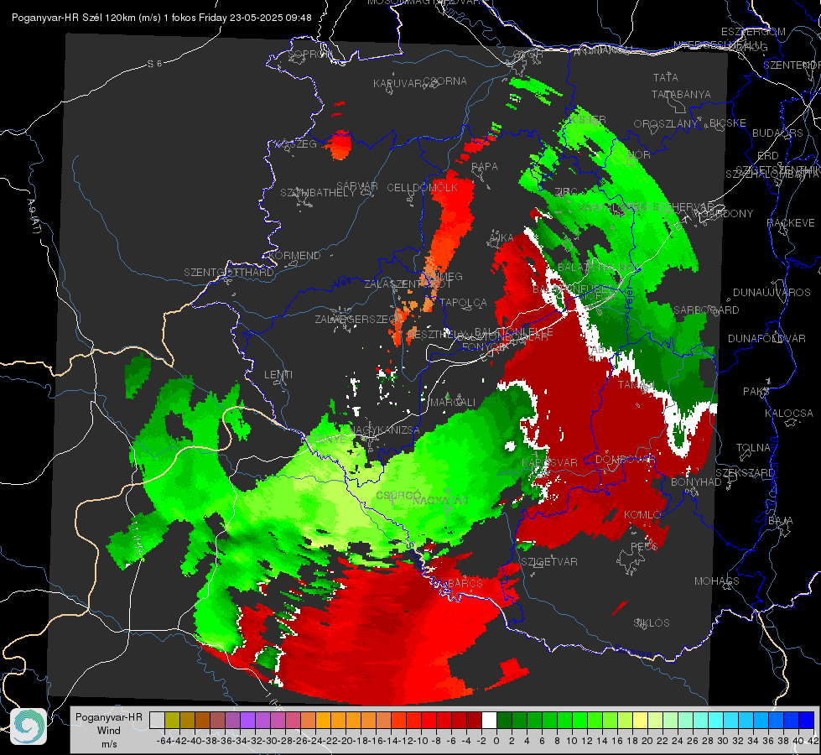Click the -64 value on wind scale
Viewport: 821px width, 755px height.
pyautogui.click(x=164, y=741)
